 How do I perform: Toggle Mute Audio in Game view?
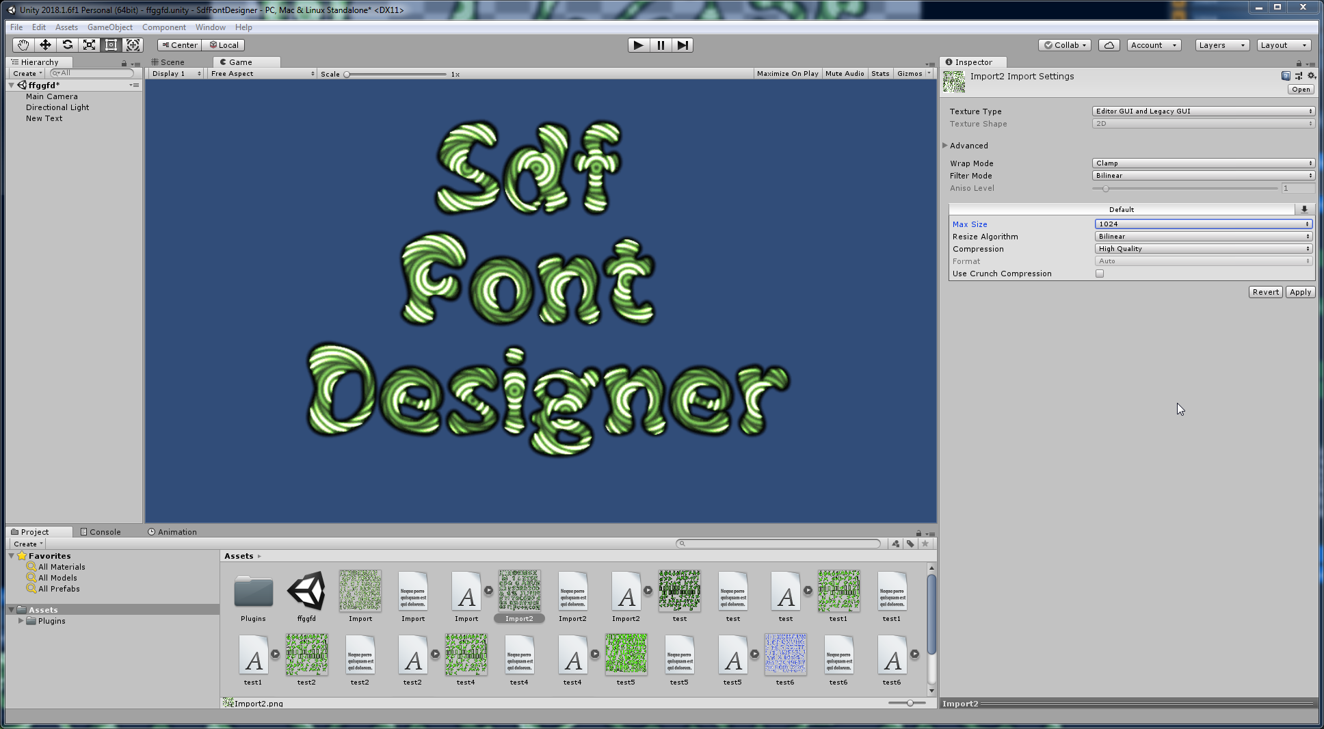click(x=845, y=74)
